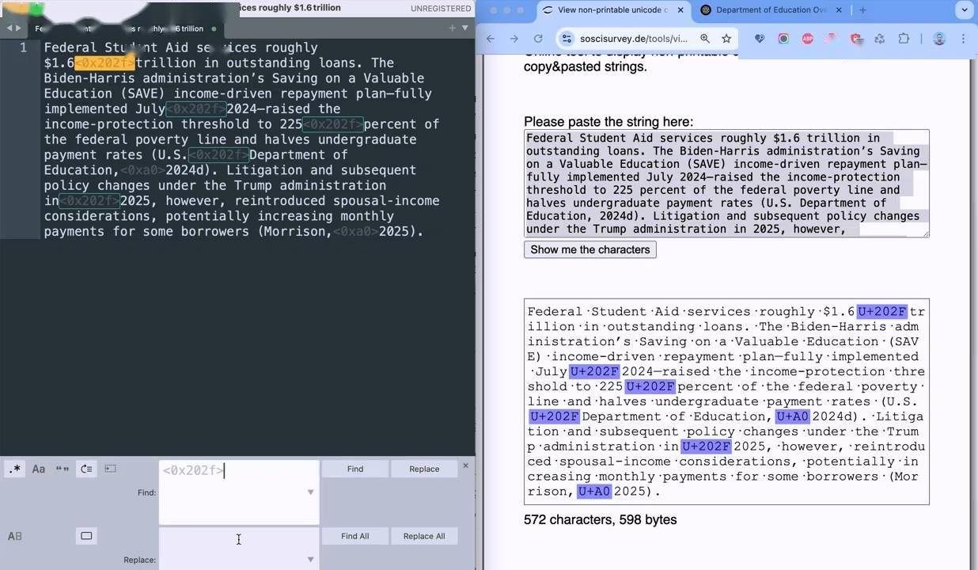
Task: Click the heart extension icon
Action: point(760,38)
